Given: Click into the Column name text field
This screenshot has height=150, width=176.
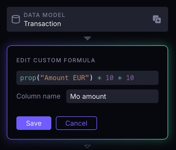Looking at the screenshot, I should click(112, 96).
